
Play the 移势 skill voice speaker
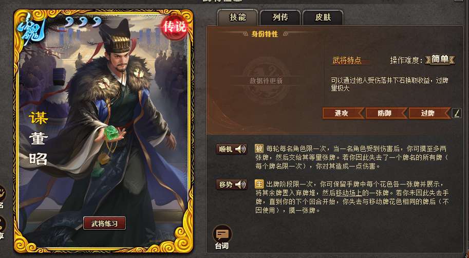click(x=241, y=185)
